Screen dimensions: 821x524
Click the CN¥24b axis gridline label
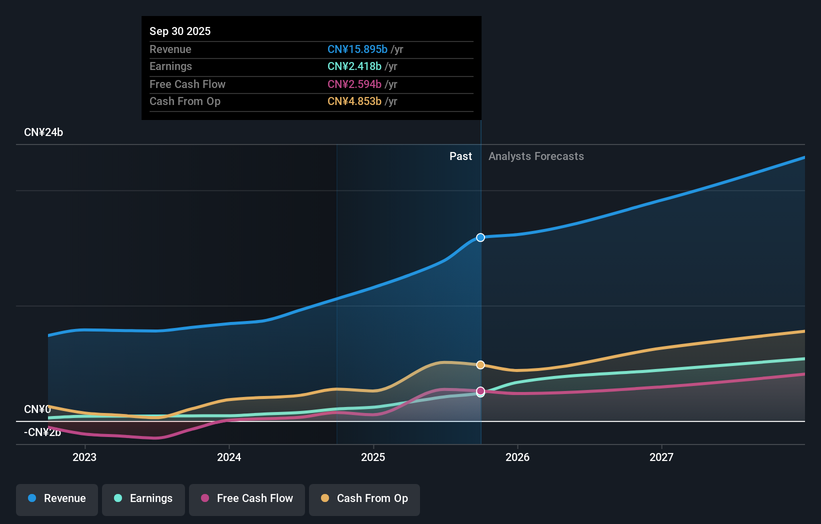(43, 132)
